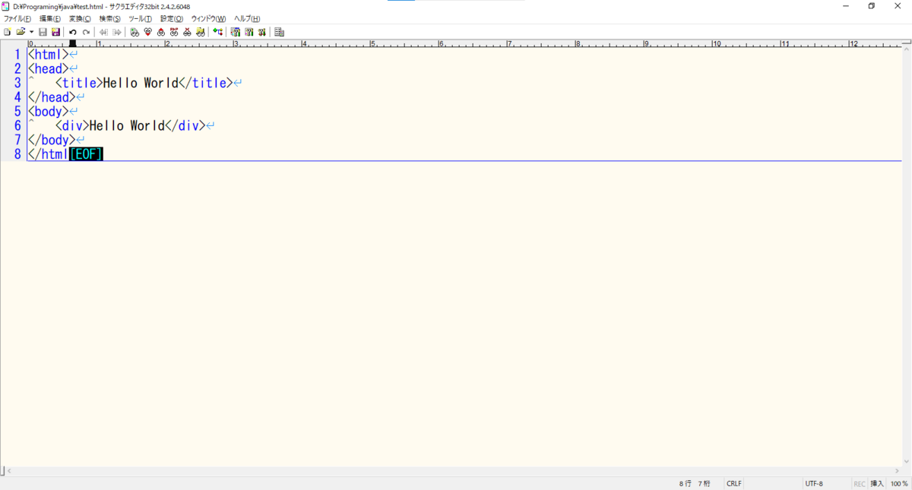912x490 pixels.
Task: Place cursor in the <html> opening tag
Action: (48, 55)
